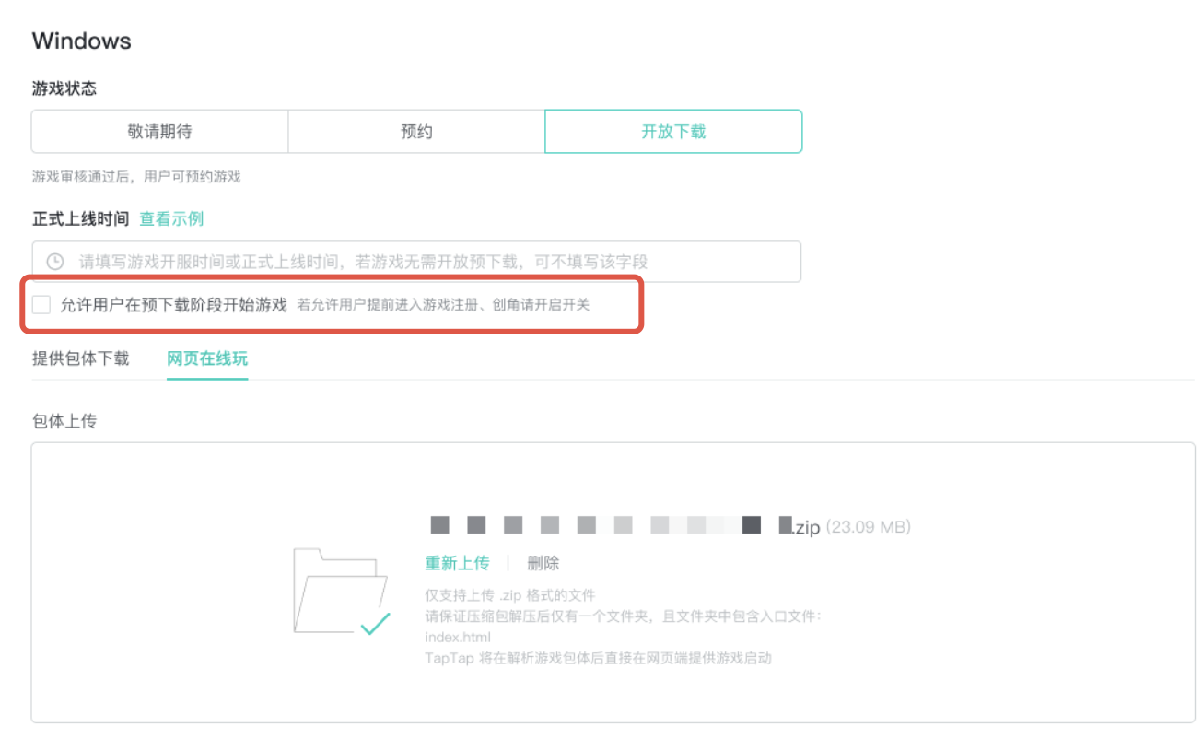Viewport: 1203px width, 739px height.
Task: Open the 查看示例 link
Action: pyautogui.click(x=171, y=219)
